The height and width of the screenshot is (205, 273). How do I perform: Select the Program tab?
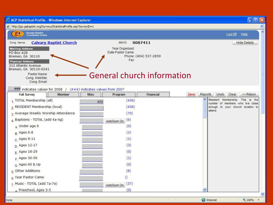[119, 94]
